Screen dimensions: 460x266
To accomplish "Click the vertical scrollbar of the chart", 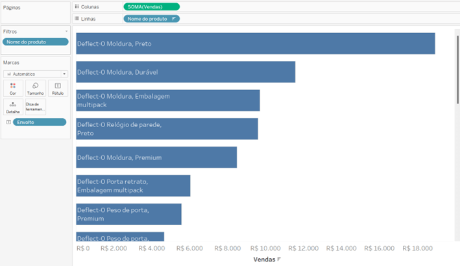I will click(457, 69).
